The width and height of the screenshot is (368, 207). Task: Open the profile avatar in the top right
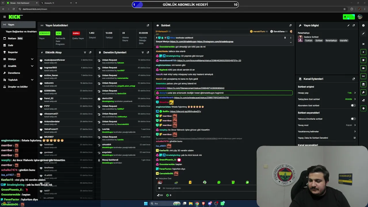(x=360, y=17)
